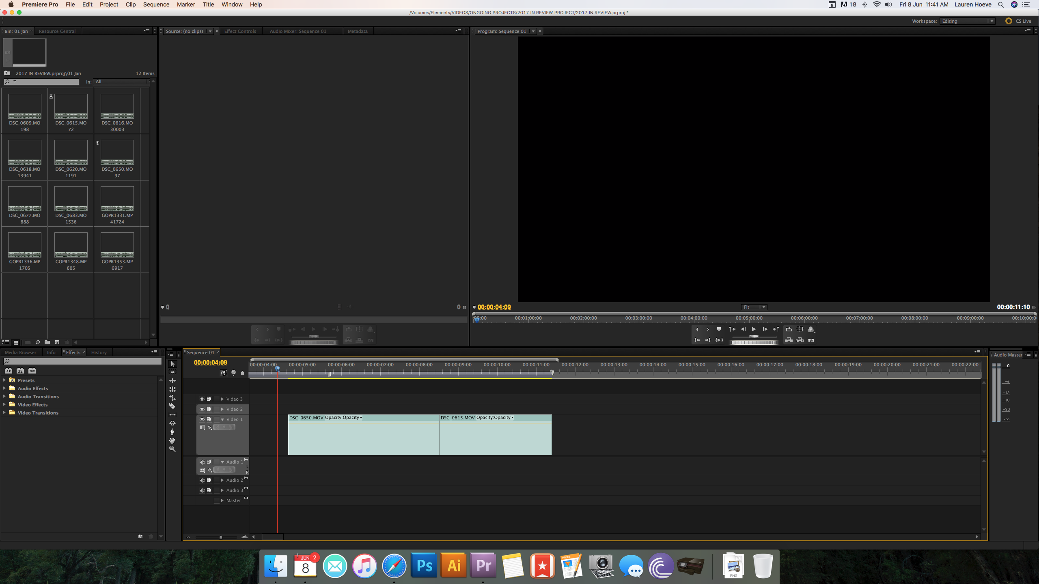Click Play in Program monitor
The width and height of the screenshot is (1039, 584).
pyautogui.click(x=754, y=329)
